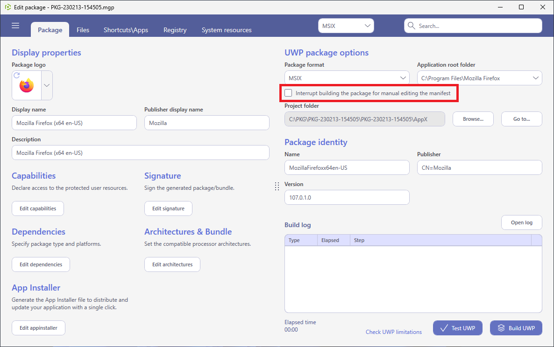Click the Go to... button
554x347 pixels.
coord(521,119)
